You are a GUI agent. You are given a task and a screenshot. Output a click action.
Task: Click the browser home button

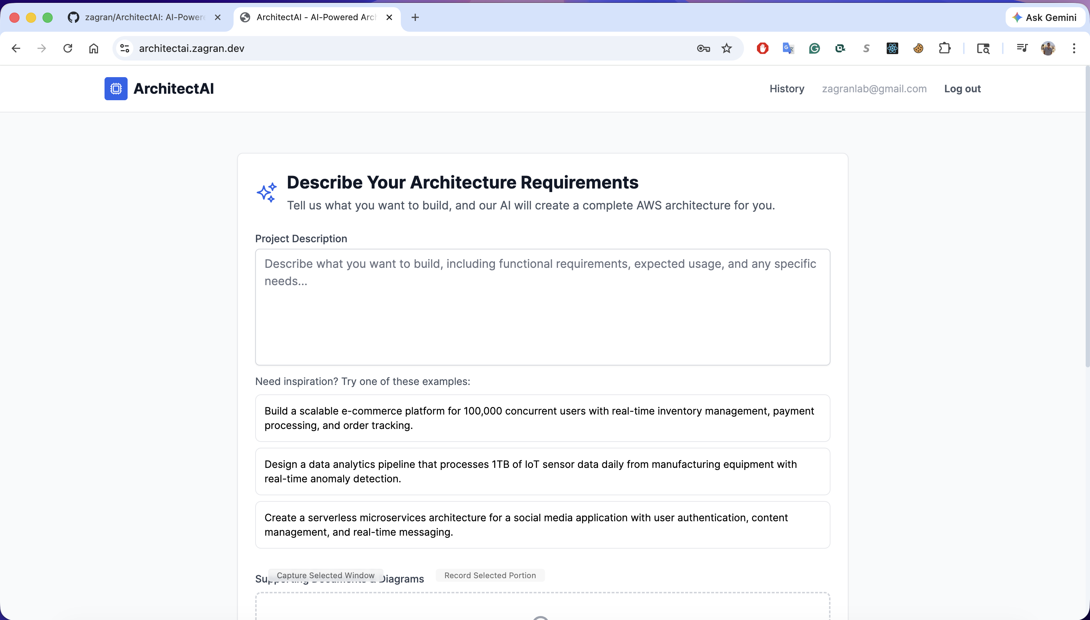pos(94,49)
